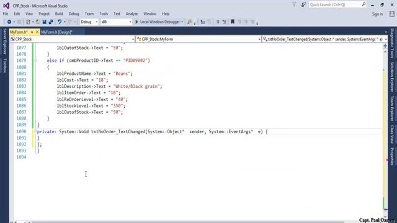Open the Toolbox side panel
Screen dimensions: 397x223
pos(4,66)
